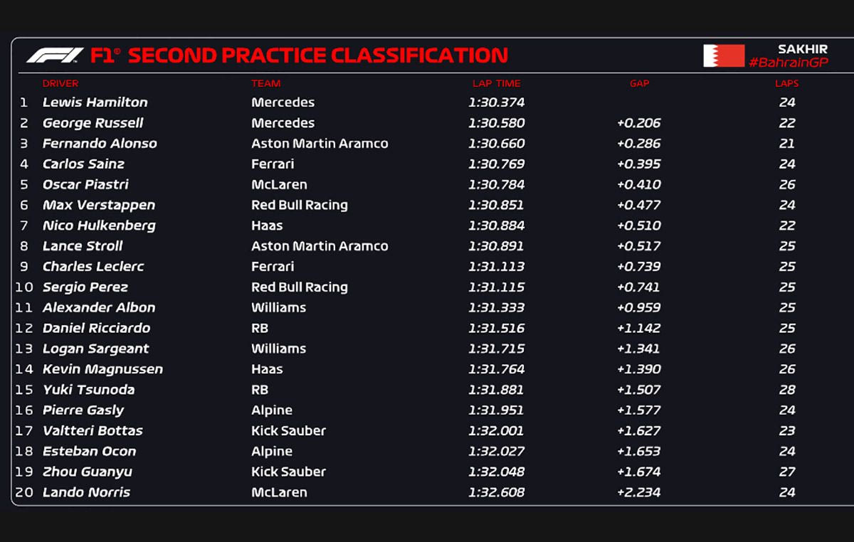Screen dimensions: 854x542
Task: Click Nico Hulkenberg's Haas team label
Action: click(x=267, y=226)
